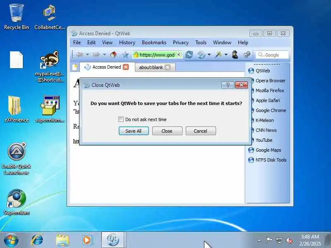This screenshot has width=331, height=248.
Task: Open the Tools menu
Action: tap(201, 43)
